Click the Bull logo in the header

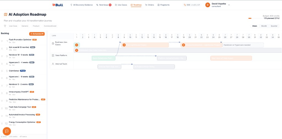coord(58,5)
